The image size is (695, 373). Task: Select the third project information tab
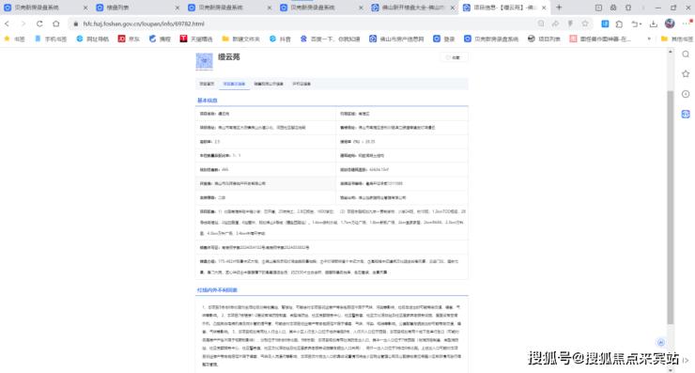pos(269,84)
